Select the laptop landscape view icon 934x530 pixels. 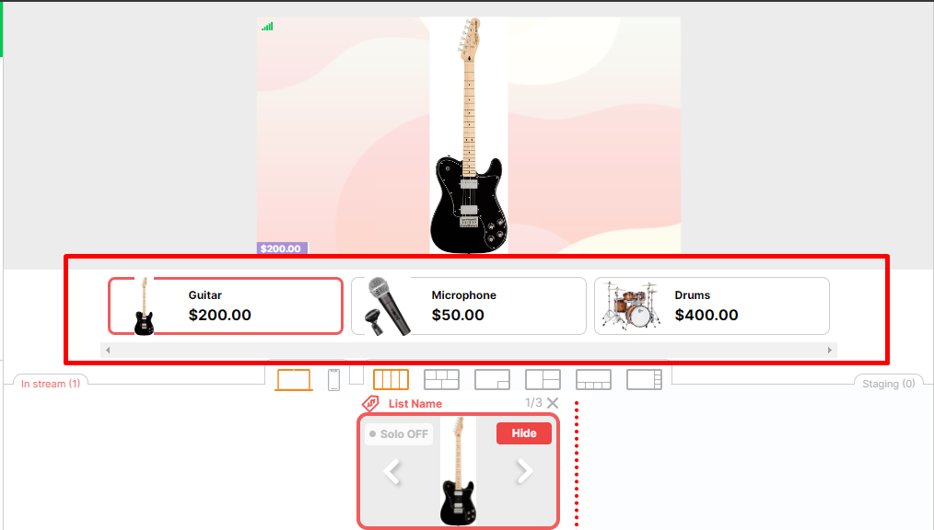point(294,380)
